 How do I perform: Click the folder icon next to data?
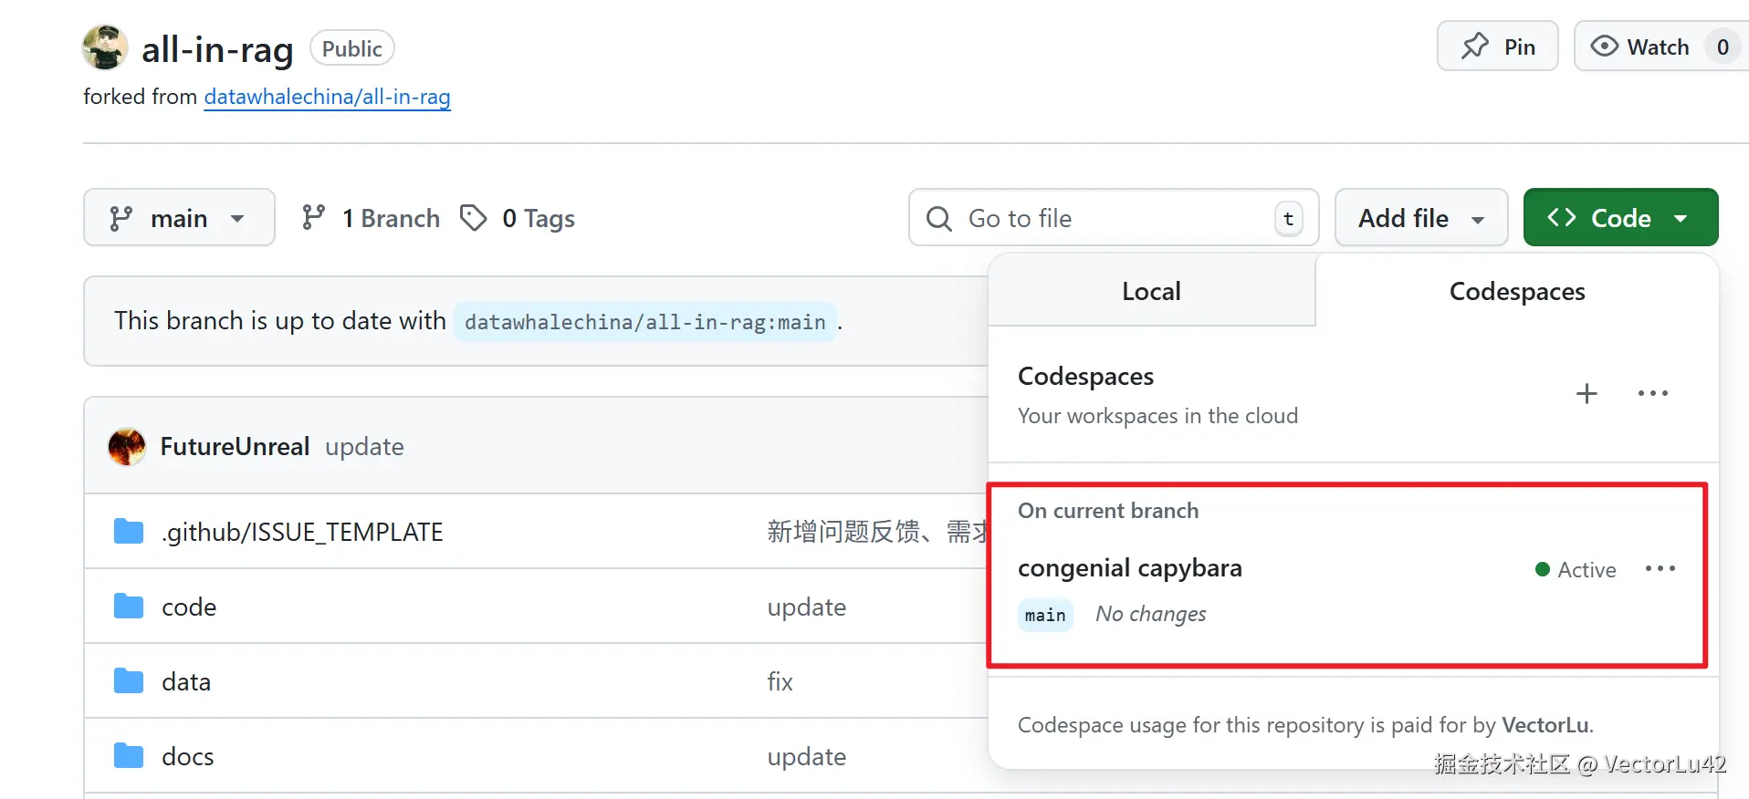coord(129,680)
